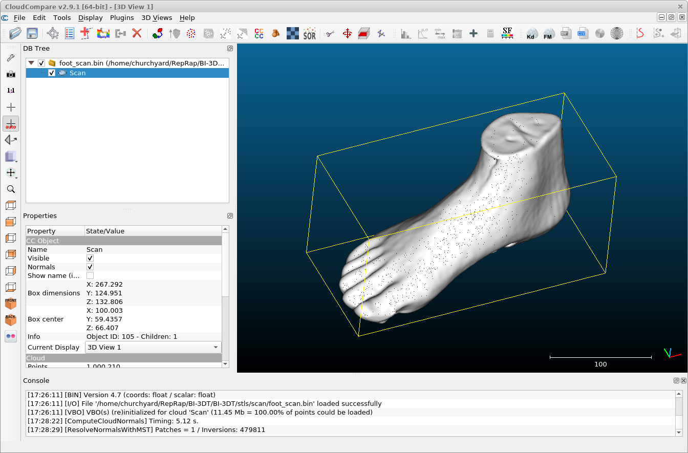
Task: Click the globe stereogram icon
Action: point(617,34)
